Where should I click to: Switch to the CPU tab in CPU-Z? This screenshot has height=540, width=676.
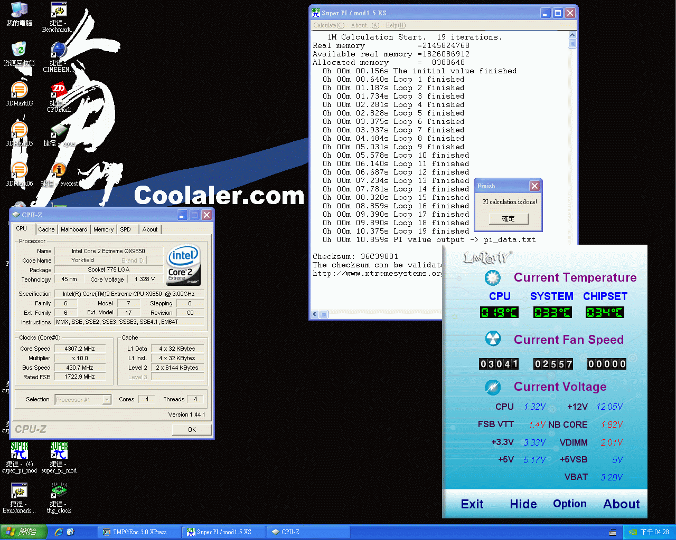tap(22, 228)
